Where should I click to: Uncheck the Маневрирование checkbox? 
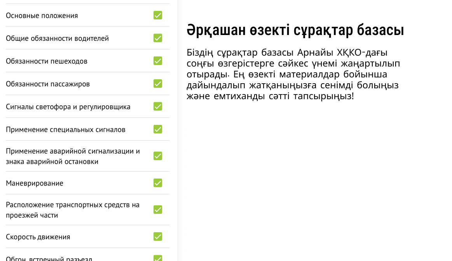158,183
